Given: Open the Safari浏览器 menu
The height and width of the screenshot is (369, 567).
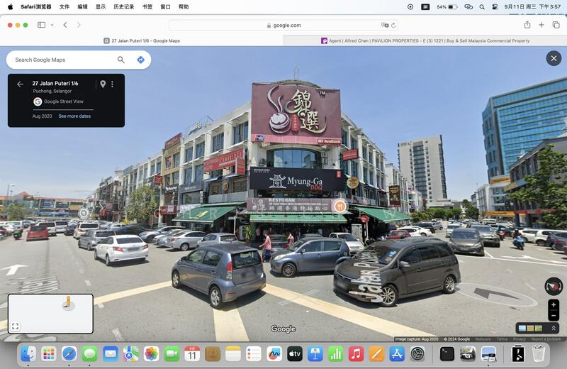Looking at the screenshot, I should point(36,6).
